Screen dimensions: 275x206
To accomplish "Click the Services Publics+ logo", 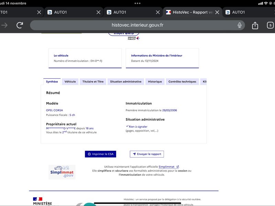I will click(x=133, y=38).
